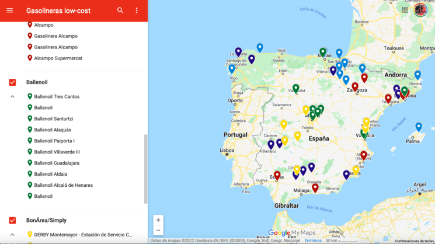Zoom in on the map

(x=158, y=220)
